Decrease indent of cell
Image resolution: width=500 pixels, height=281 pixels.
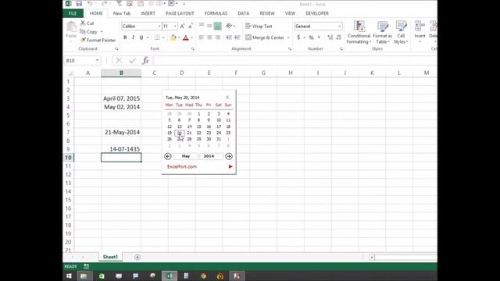229,37
